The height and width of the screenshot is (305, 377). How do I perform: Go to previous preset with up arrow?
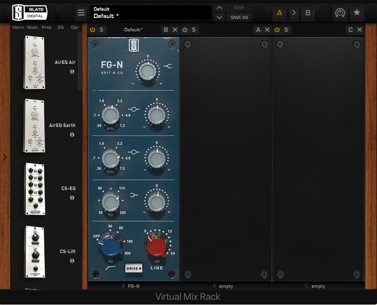point(219,7)
